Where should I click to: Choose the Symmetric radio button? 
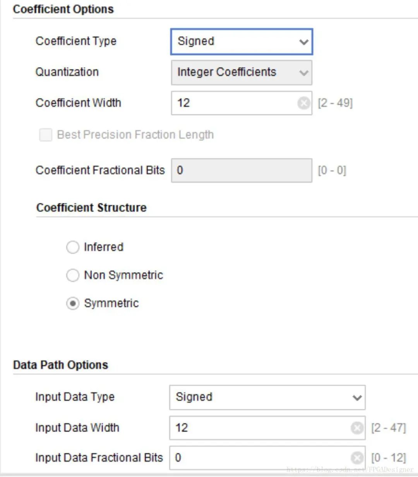[x=73, y=303]
